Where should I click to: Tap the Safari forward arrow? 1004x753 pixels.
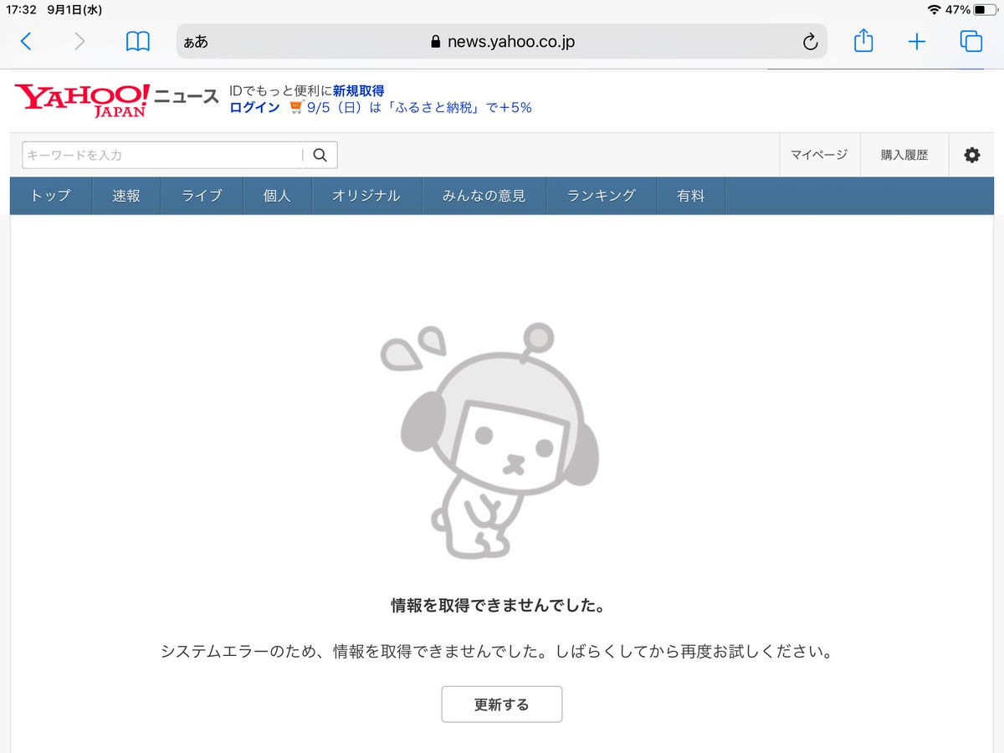click(x=79, y=41)
